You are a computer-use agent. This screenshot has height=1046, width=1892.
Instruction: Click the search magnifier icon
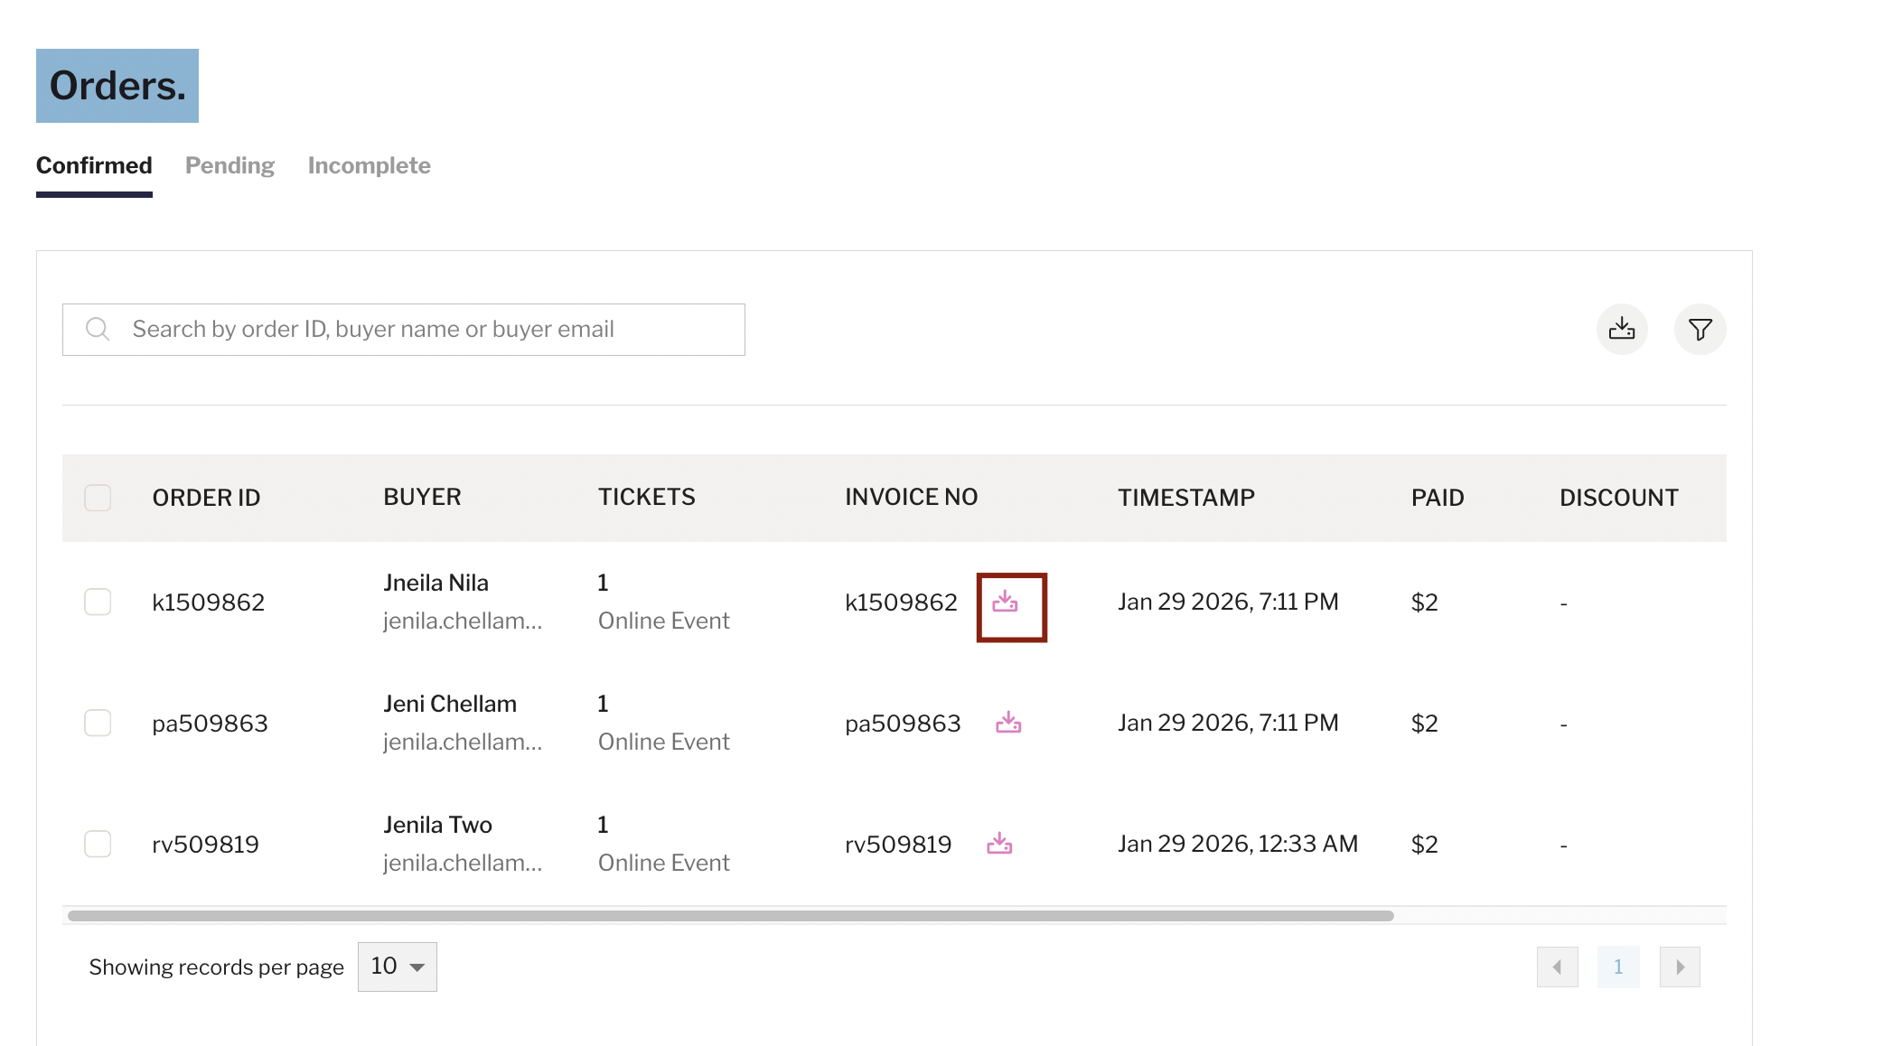[98, 329]
